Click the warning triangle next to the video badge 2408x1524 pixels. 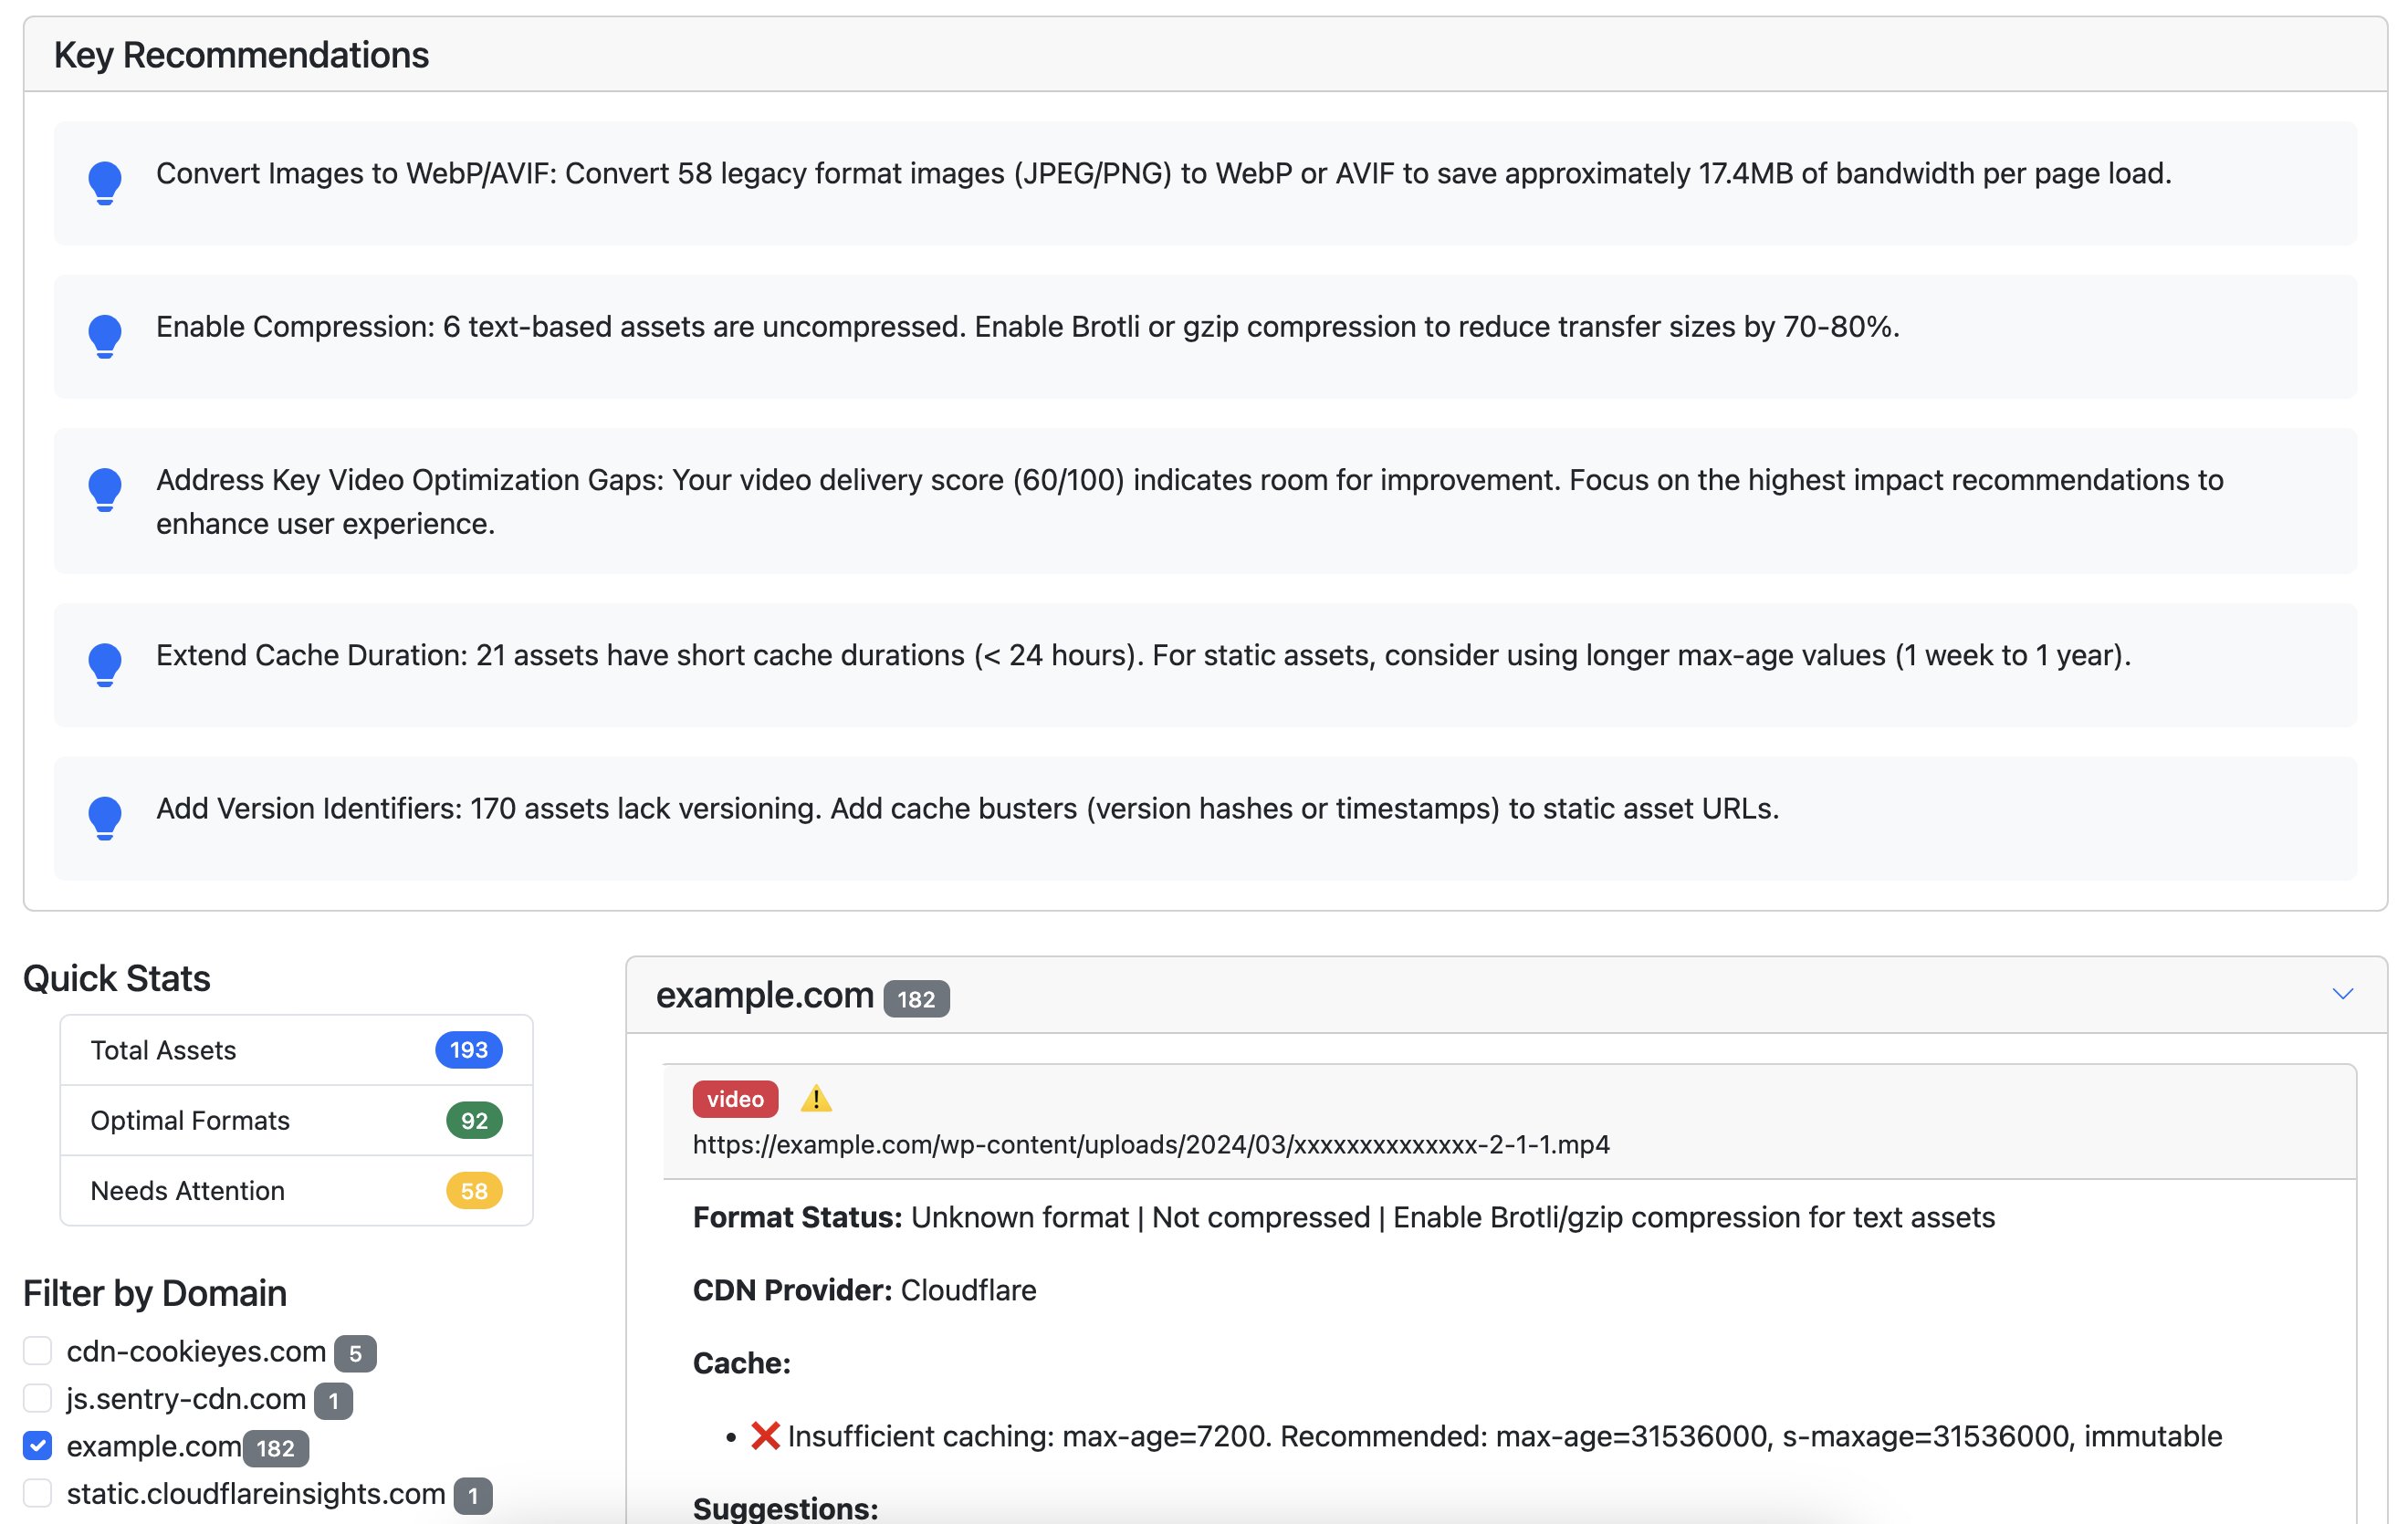[x=815, y=1099]
